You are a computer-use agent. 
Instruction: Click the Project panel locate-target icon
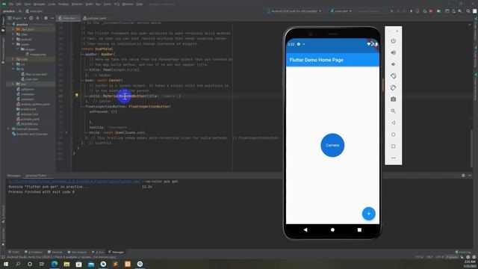point(31,18)
